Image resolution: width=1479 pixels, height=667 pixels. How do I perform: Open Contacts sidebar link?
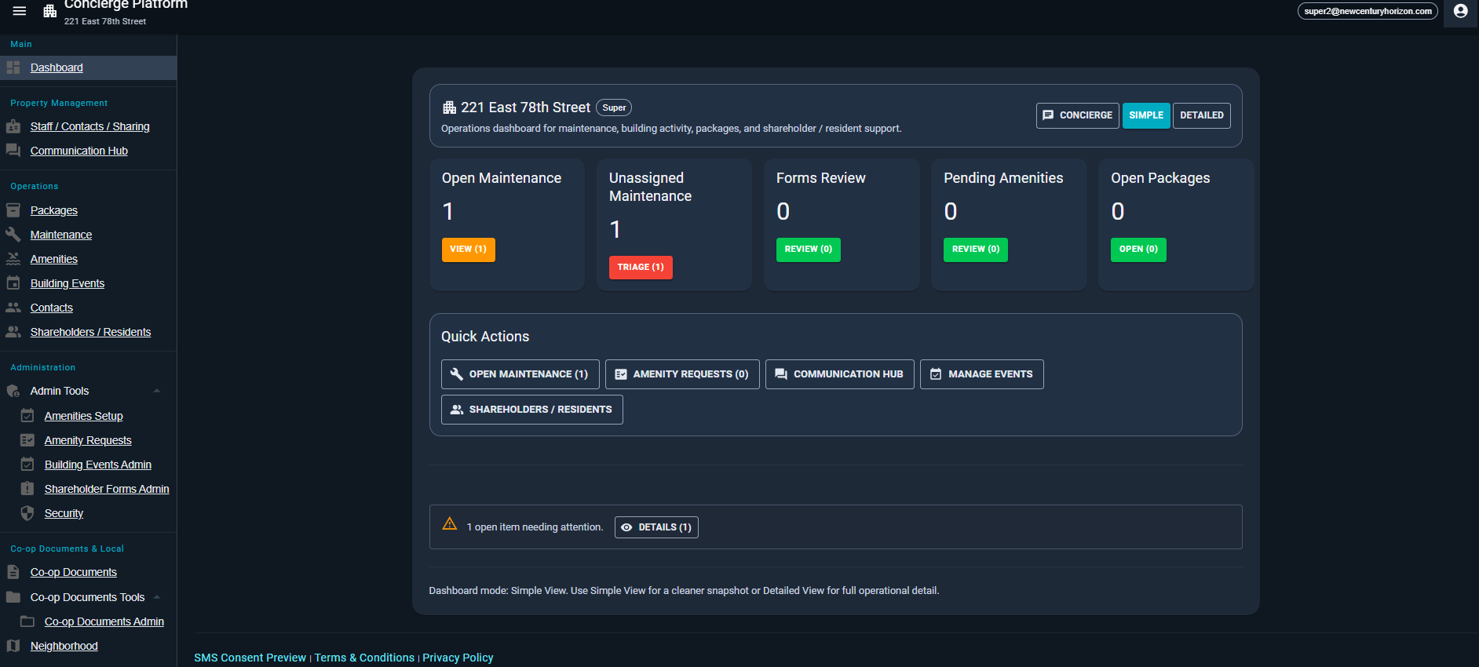(x=52, y=308)
